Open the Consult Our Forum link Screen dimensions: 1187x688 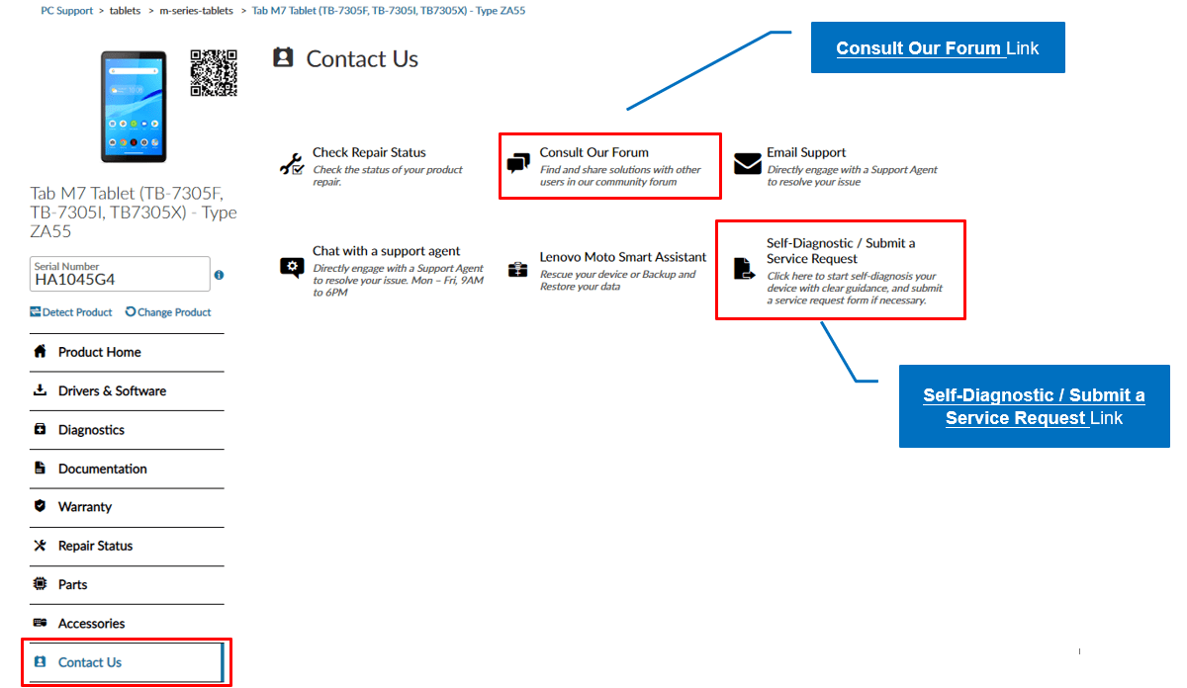tap(593, 152)
